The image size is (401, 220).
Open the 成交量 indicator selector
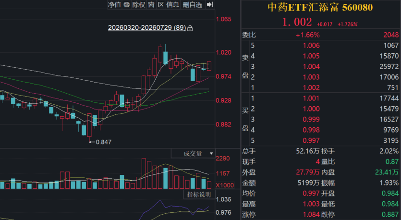[x=193, y=154]
